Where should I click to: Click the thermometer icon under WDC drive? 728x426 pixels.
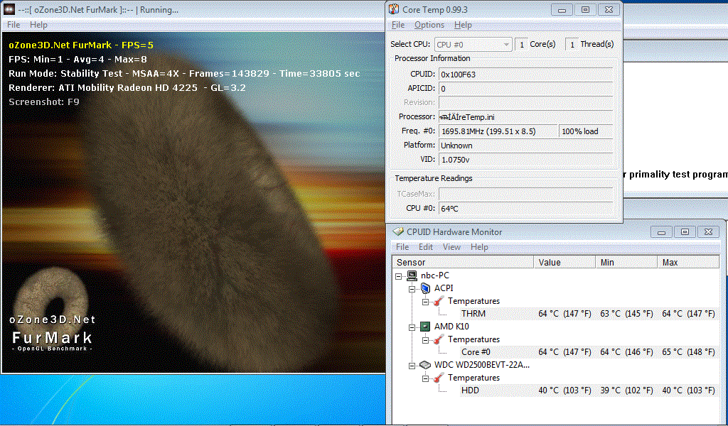click(x=439, y=378)
